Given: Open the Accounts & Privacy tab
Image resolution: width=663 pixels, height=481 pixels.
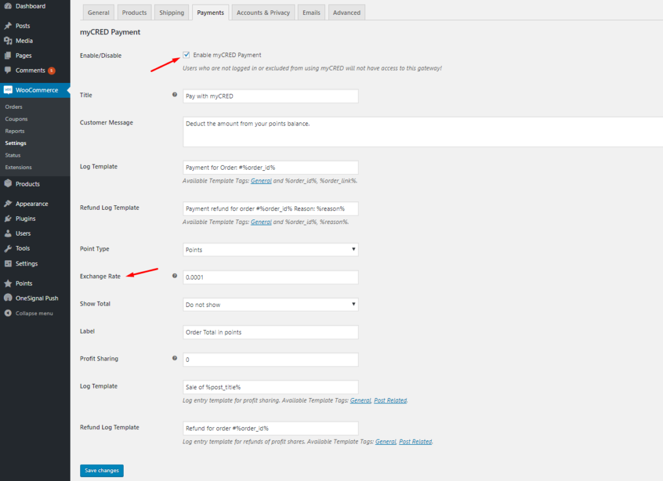Looking at the screenshot, I should [263, 13].
